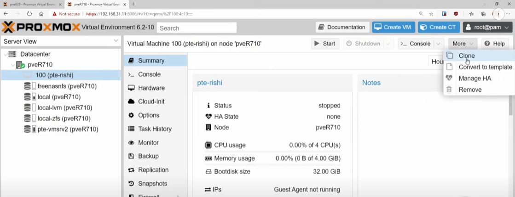Select Convert to template menu entry
This screenshot has width=515, height=197.
coord(485,67)
